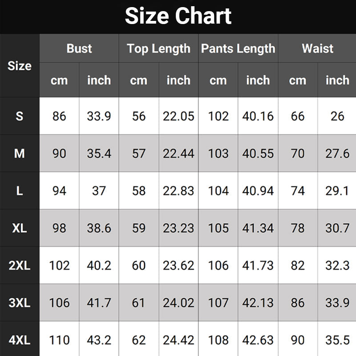Screen dimensions: 356x356
Task: Click the Size Chart title
Action: 178,16
